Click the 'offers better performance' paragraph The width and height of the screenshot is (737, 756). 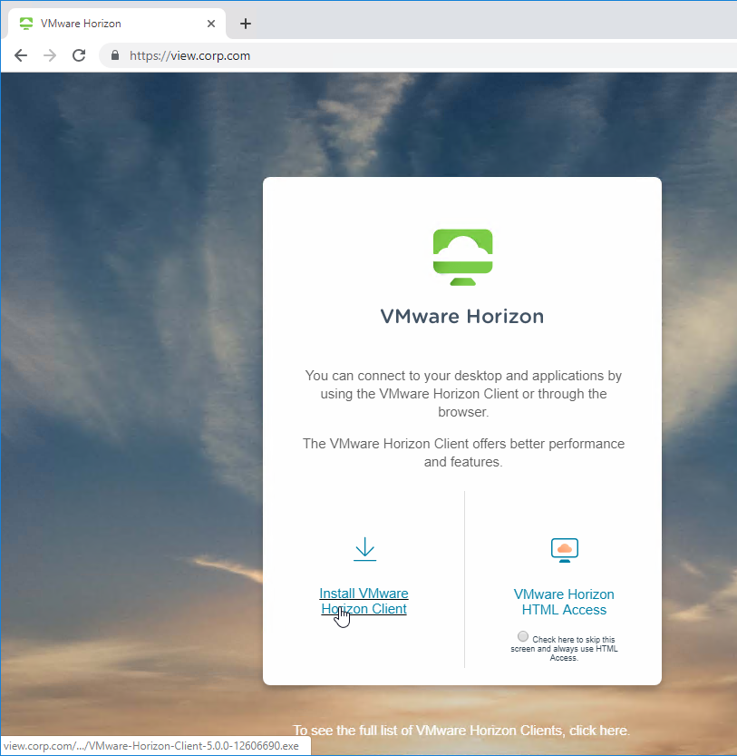coord(463,453)
